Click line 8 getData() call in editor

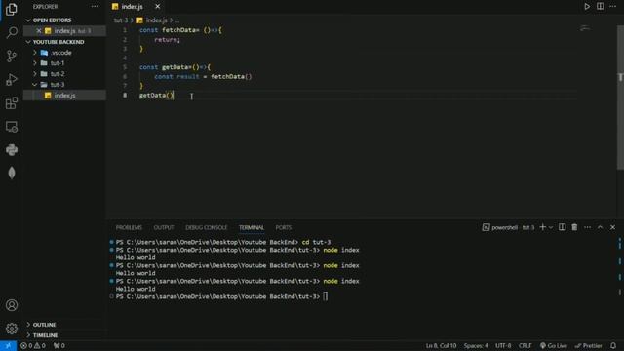[156, 96]
